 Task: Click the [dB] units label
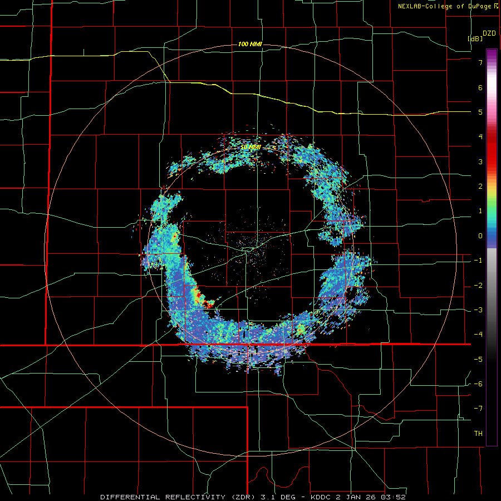[x=475, y=38]
